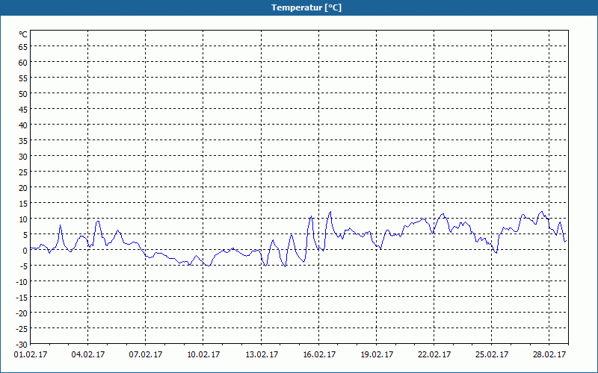Click the -25 axis label
Screen dimensions: 598x373
pyautogui.click(x=22, y=329)
